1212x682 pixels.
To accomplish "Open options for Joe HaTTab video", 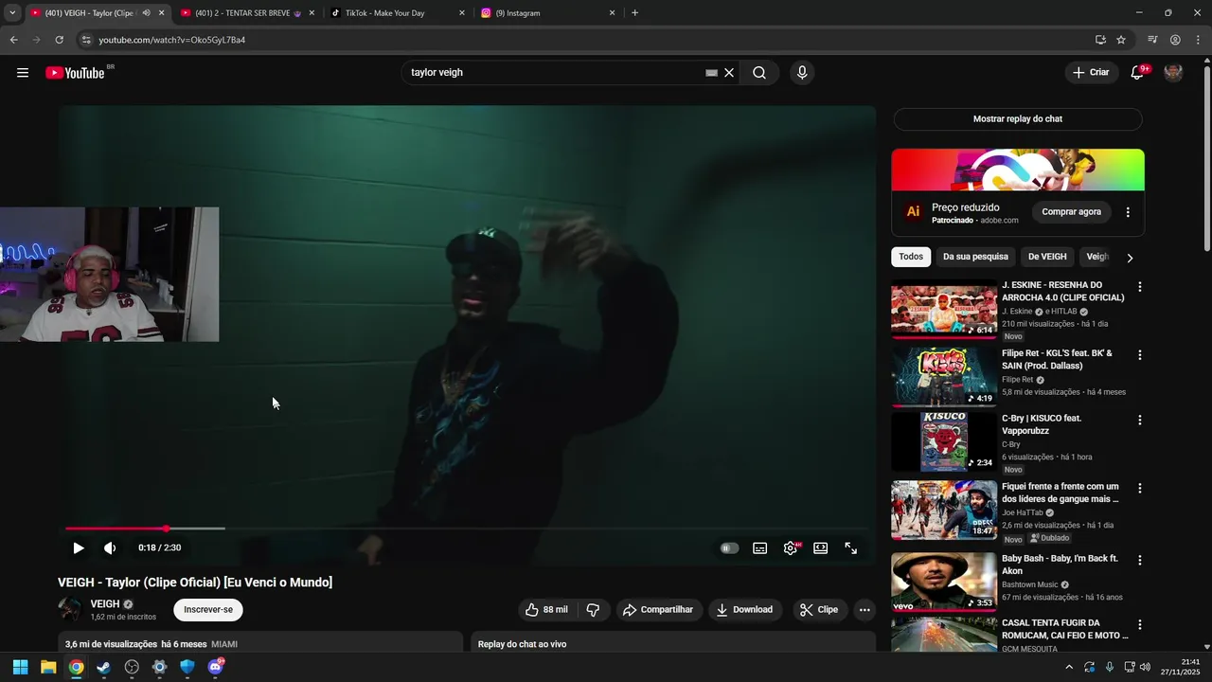I will (1140, 488).
